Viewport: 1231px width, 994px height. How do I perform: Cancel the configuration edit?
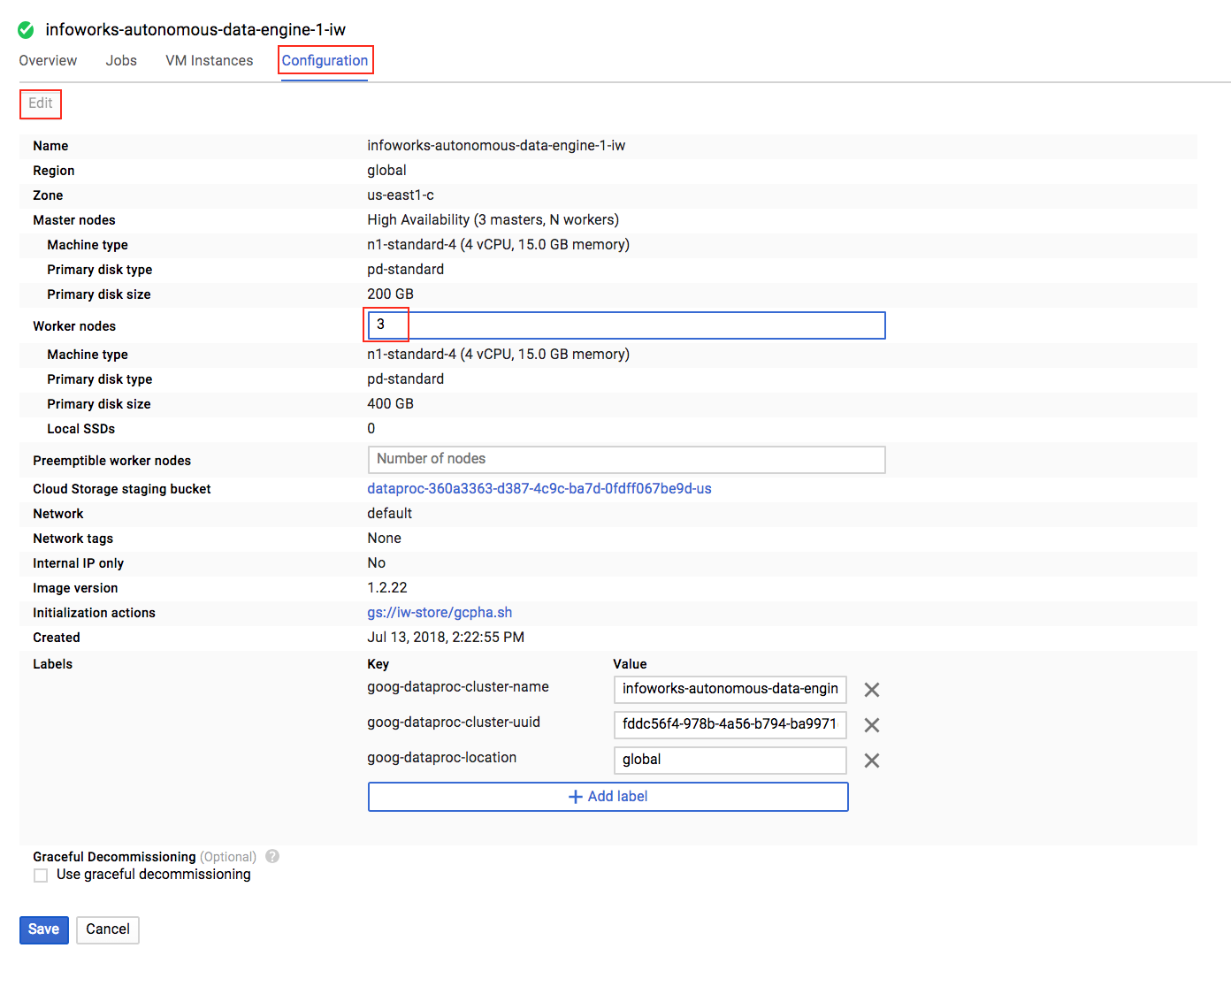108,929
